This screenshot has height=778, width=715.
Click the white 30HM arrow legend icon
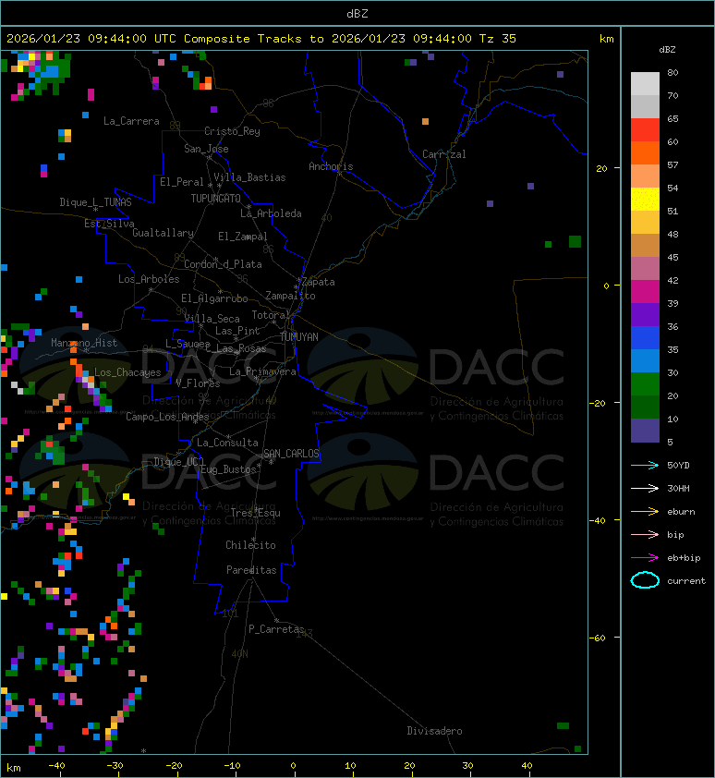[x=645, y=489]
